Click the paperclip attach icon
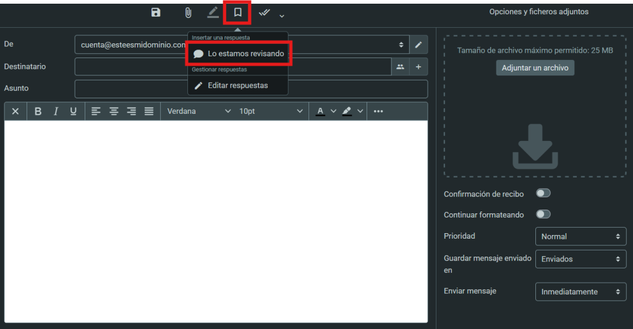Viewport: 633px width, 329px height. (188, 12)
